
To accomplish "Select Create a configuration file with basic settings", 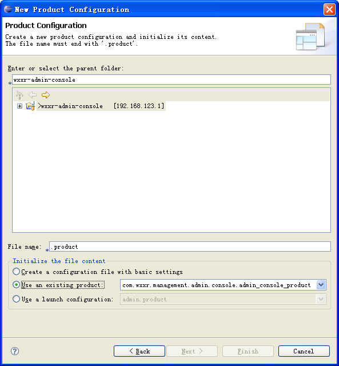I will coord(16,272).
